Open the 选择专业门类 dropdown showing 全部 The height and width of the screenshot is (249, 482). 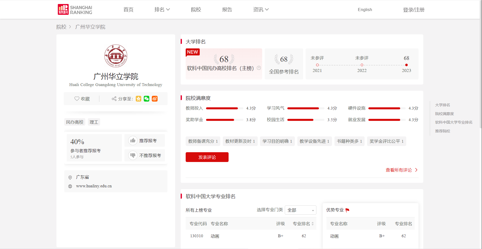tap(300, 210)
